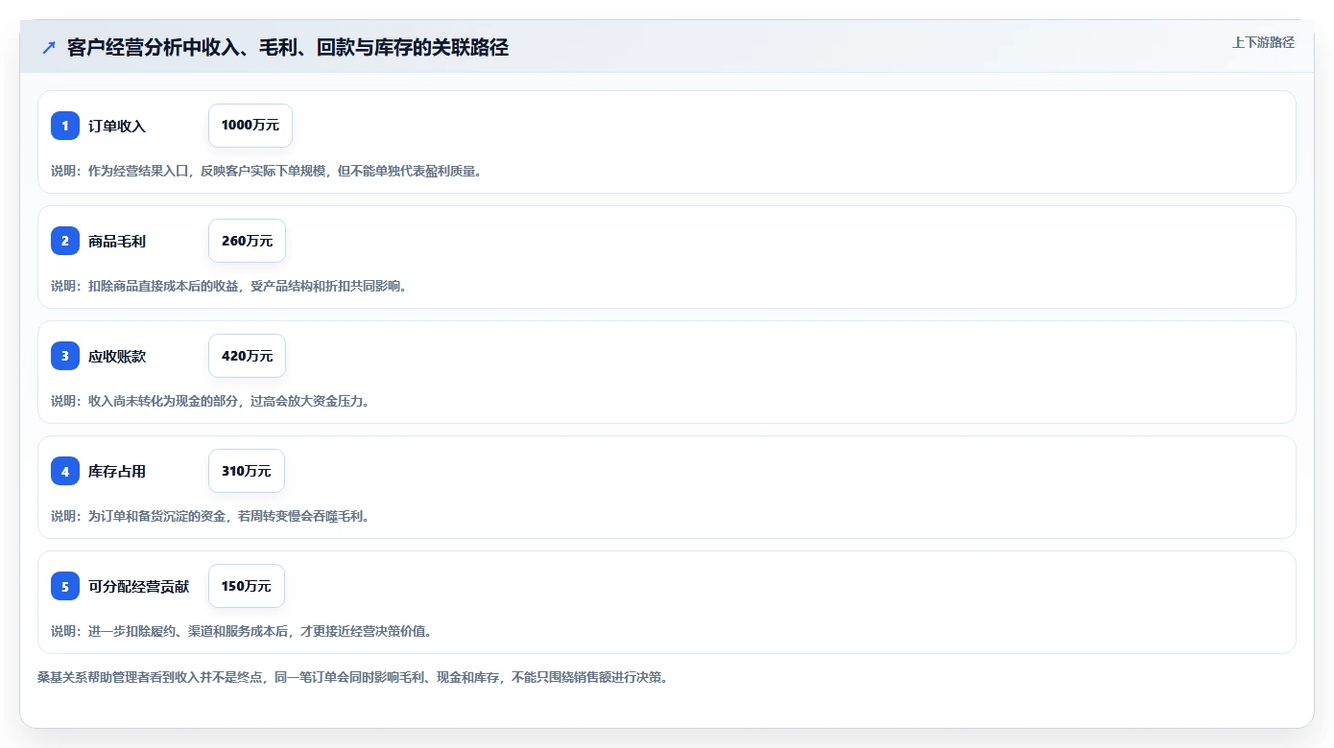Click the 1000万元 value chip

click(x=250, y=126)
